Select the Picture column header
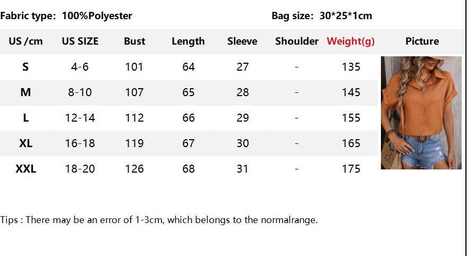Viewport: 467px width, 256px height. click(422, 41)
